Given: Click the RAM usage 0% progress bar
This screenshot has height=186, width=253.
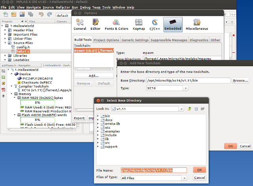Looking at the screenshot, I should (x=38, y=102).
